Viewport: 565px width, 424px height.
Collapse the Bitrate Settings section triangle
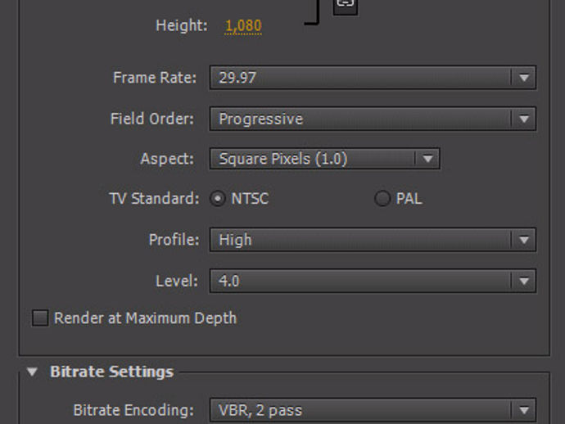(x=32, y=372)
